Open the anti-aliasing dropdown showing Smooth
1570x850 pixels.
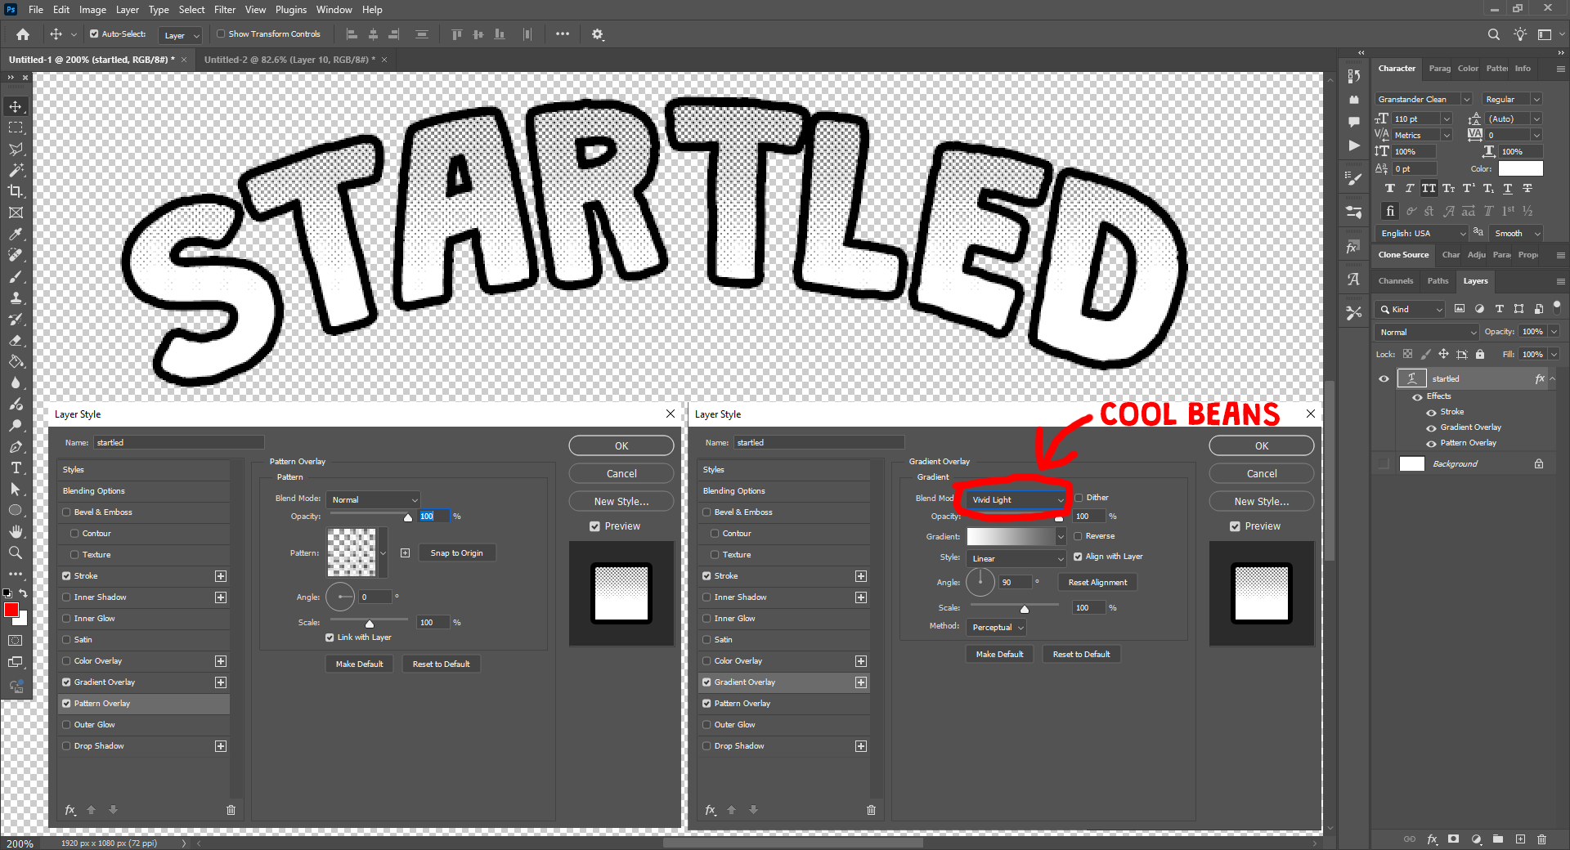(x=1517, y=233)
